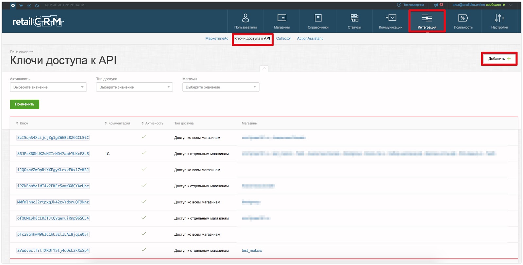Open the Магазин filter dropdown
This screenshot has width=523, height=265.
click(221, 87)
